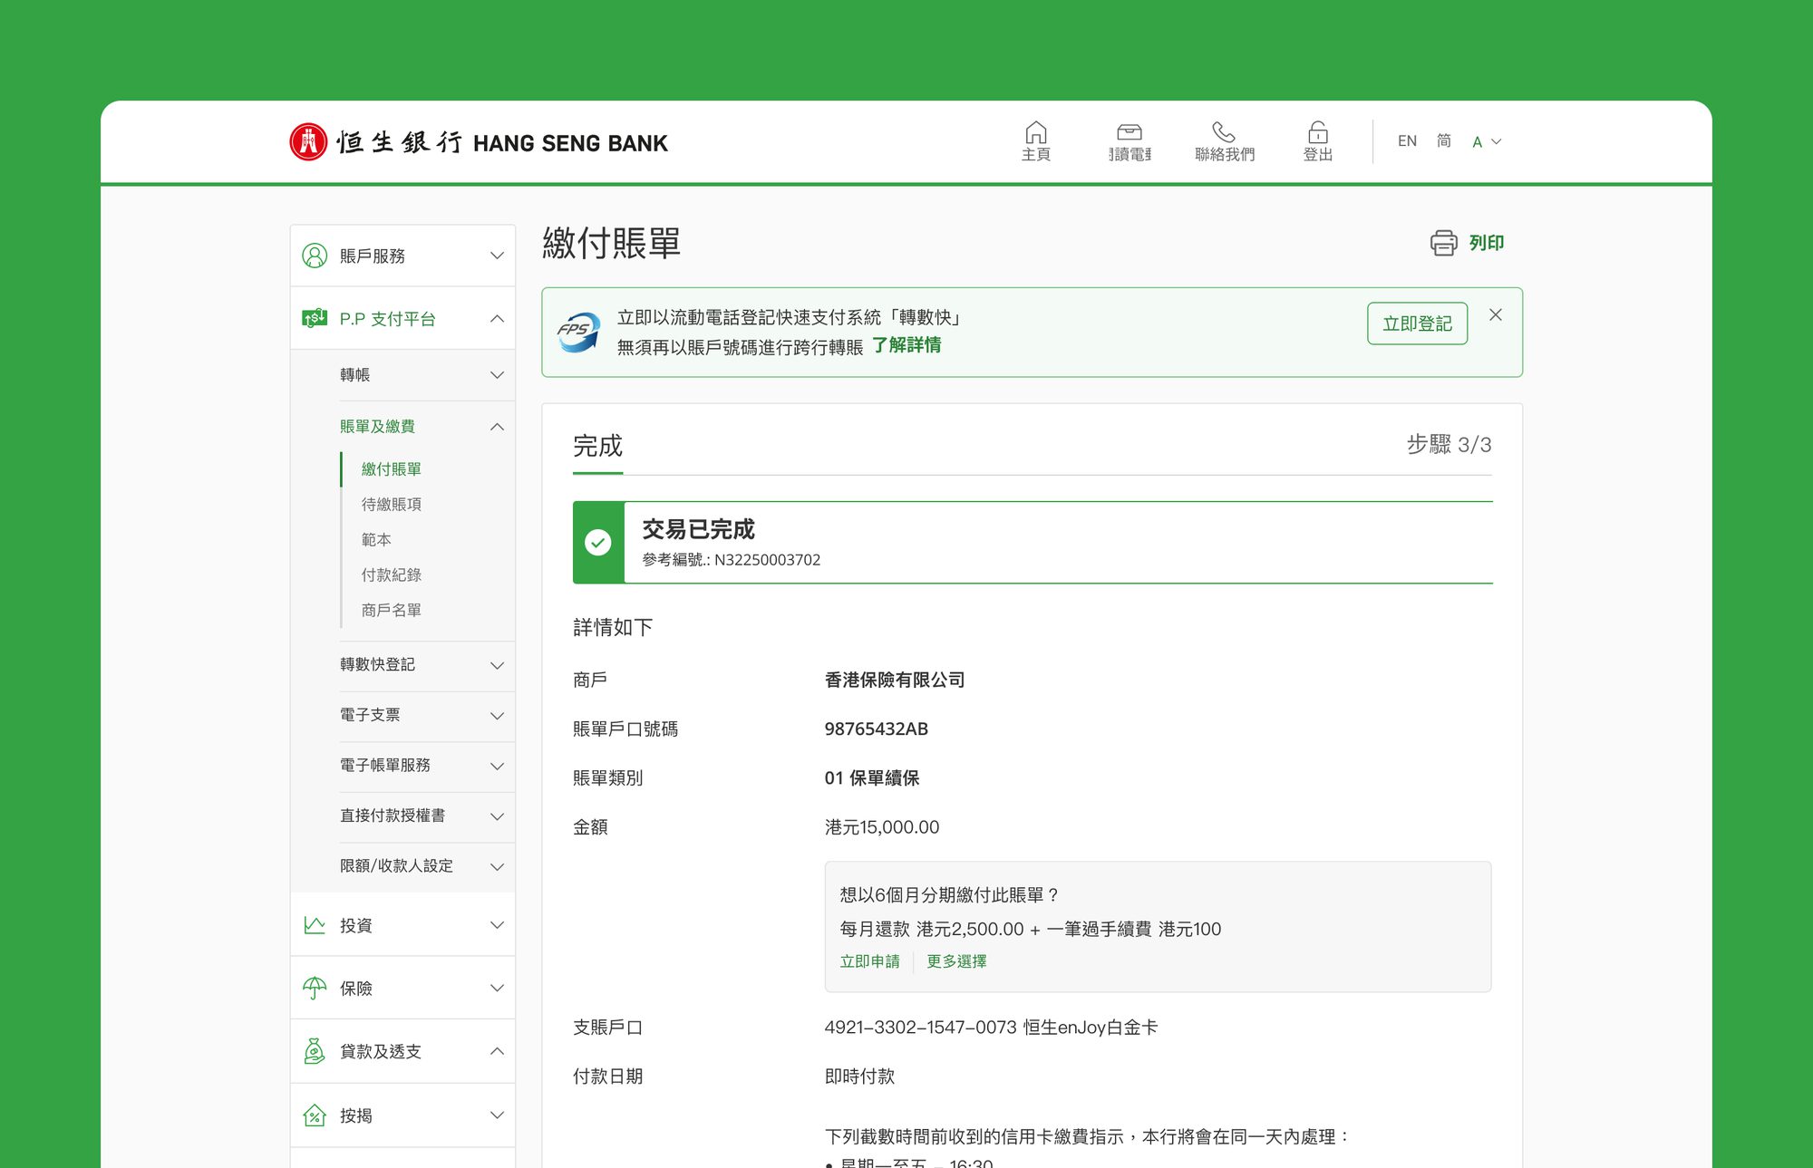1813x1168 pixels.
Task: Switch language to EN
Action: coord(1407,140)
